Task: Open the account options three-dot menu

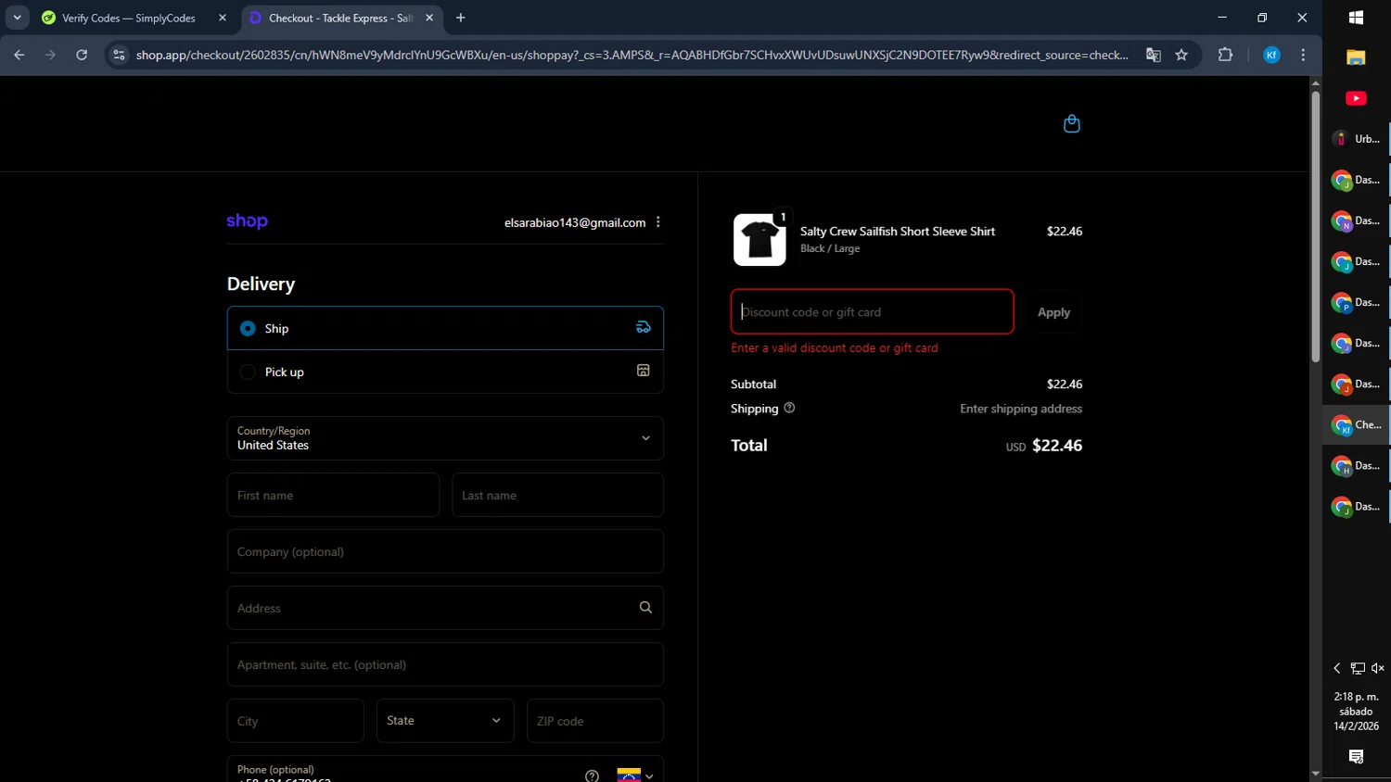Action: click(658, 222)
